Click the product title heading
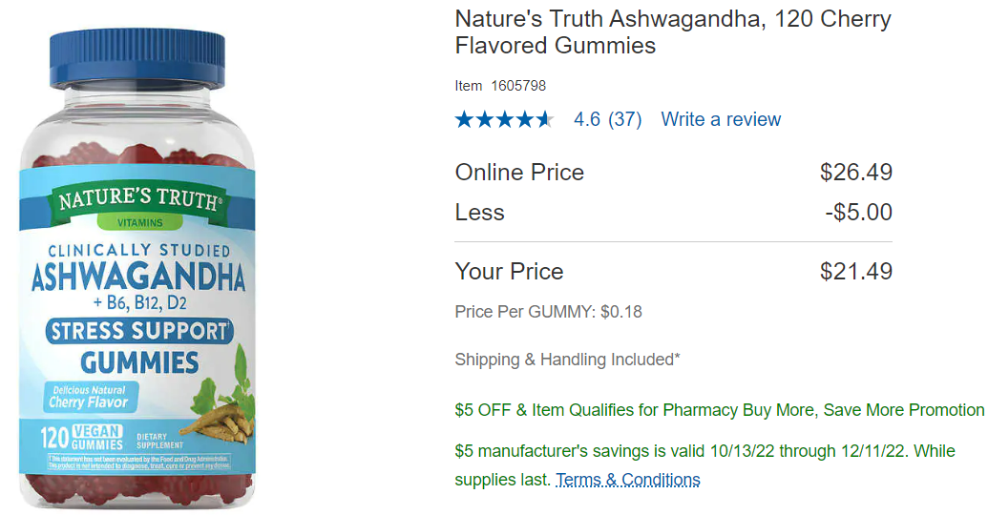 pos(673,32)
